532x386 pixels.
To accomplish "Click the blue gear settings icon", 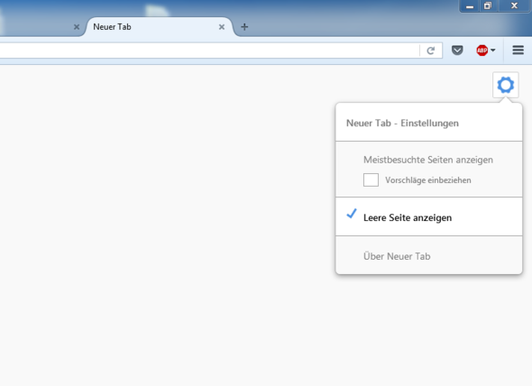I will tap(506, 85).
